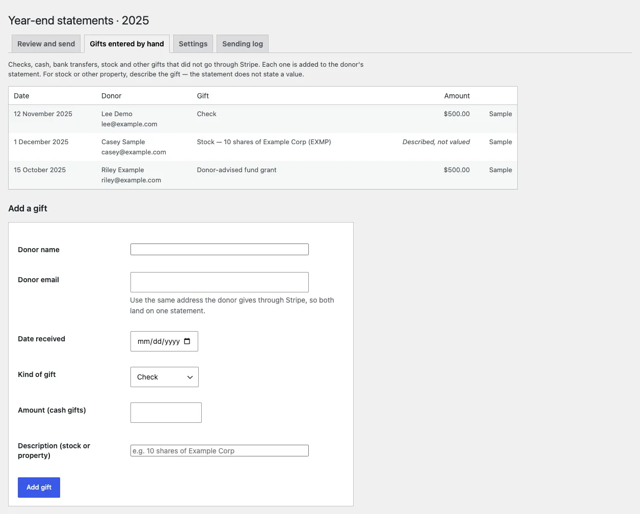Click the $500.00 amount in Riley Example row
Image resolution: width=640 pixels, height=514 pixels.
(457, 170)
